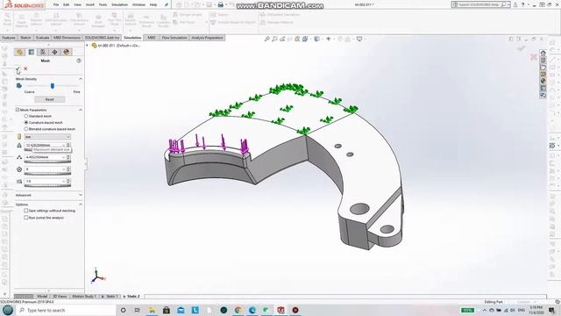Collapse the Mesh Parameters section
Screen dimensions: 561x316
(x=80, y=110)
